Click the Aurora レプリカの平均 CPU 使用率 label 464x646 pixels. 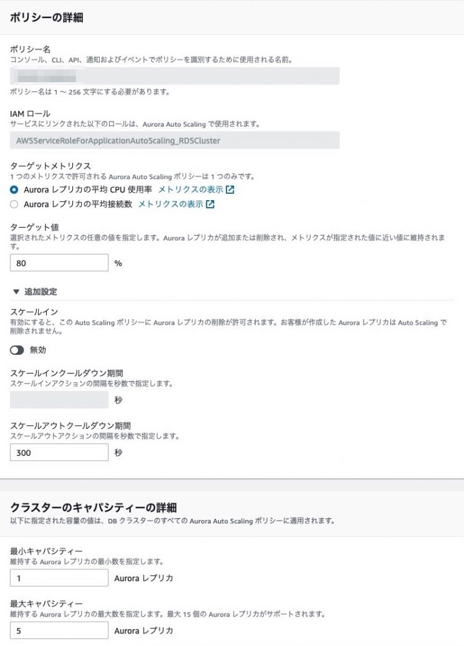tap(87, 190)
